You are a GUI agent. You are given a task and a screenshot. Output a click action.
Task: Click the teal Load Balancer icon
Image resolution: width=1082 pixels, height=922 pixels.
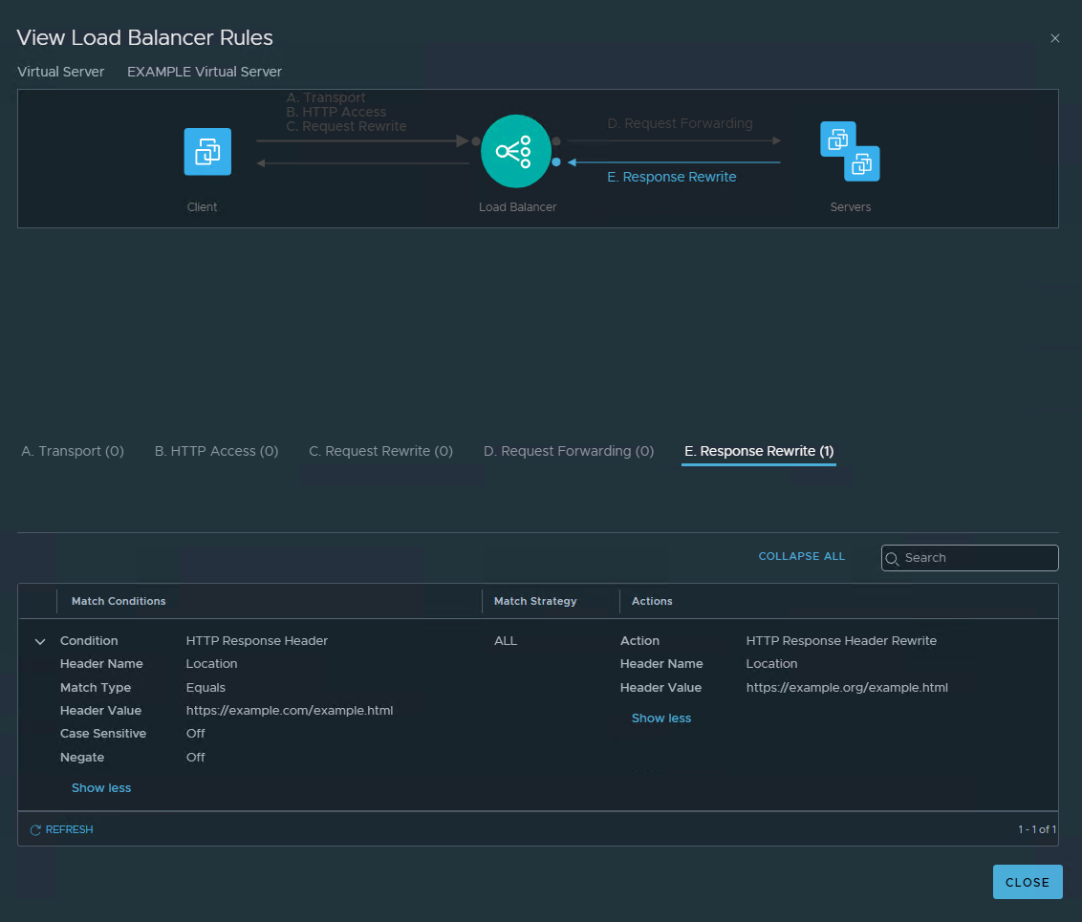516,151
